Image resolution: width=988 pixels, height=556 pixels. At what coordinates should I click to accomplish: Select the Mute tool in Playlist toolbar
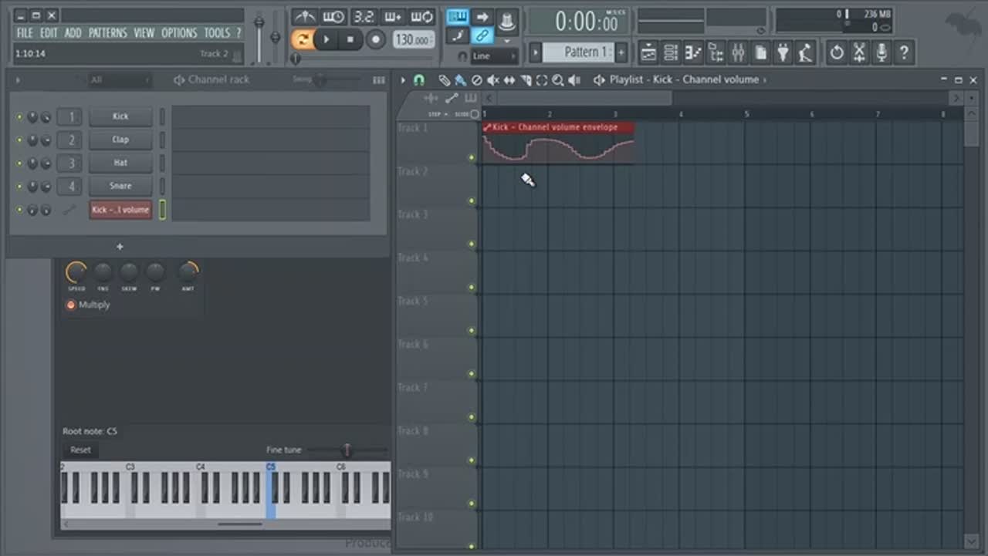(x=492, y=80)
